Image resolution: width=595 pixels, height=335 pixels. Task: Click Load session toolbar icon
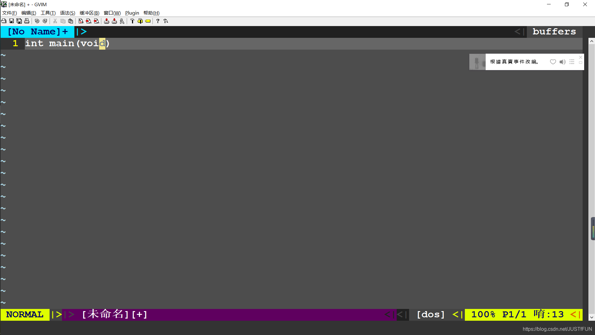point(107,21)
